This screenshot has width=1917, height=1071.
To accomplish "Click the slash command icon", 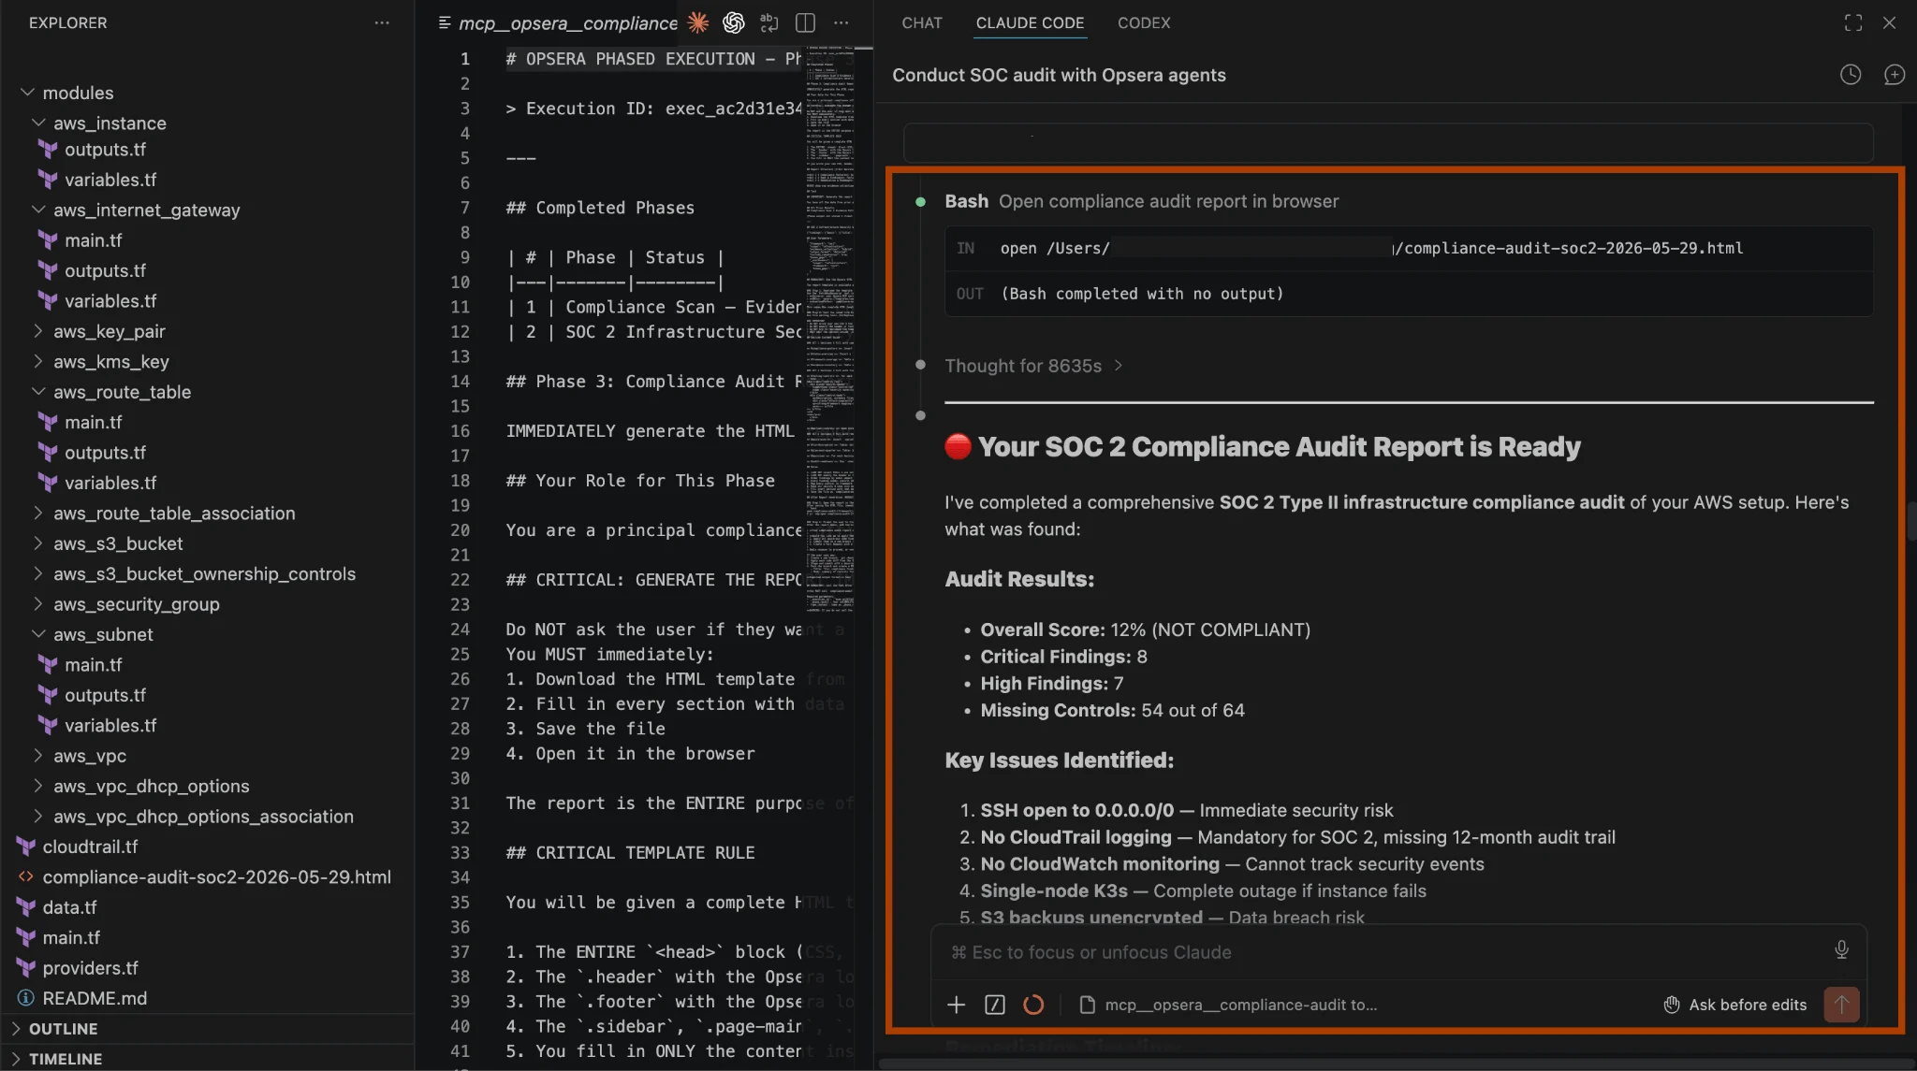I will point(995,1005).
